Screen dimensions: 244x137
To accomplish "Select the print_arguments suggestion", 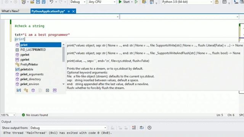I will coord(32,74).
